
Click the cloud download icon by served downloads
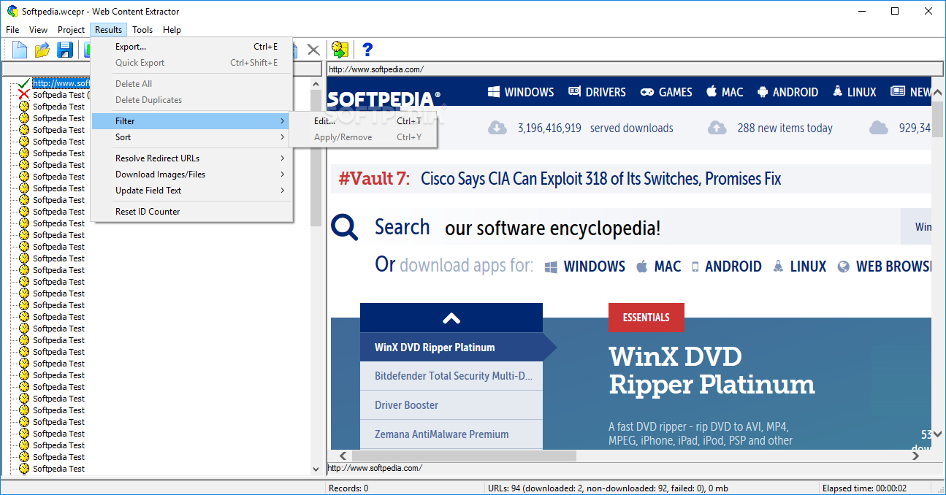pos(497,128)
